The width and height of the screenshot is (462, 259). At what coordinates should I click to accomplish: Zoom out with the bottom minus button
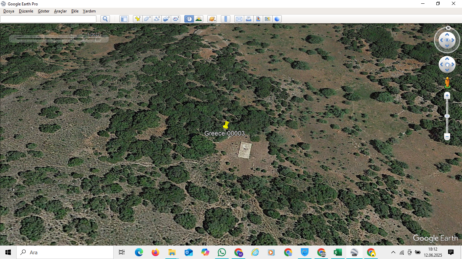[447, 137]
